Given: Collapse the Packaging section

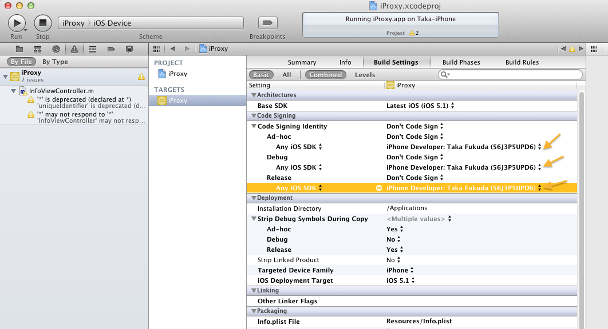Looking at the screenshot, I should pos(254,311).
